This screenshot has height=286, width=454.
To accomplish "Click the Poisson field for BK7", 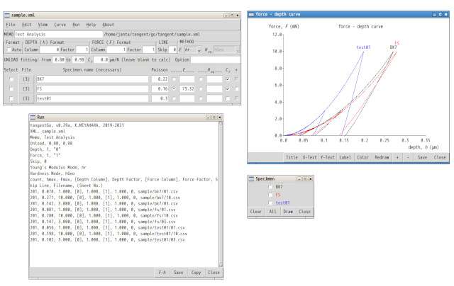I will (x=160, y=79).
